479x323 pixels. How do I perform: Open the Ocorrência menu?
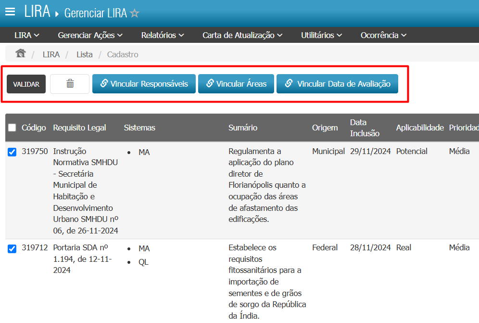point(384,35)
